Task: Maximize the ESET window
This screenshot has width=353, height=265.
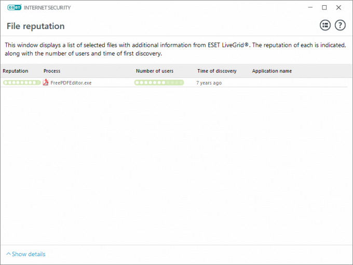Action: (x=324, y=8)
